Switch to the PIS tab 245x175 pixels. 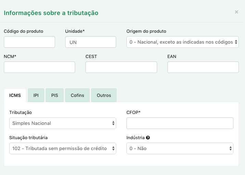55,95
